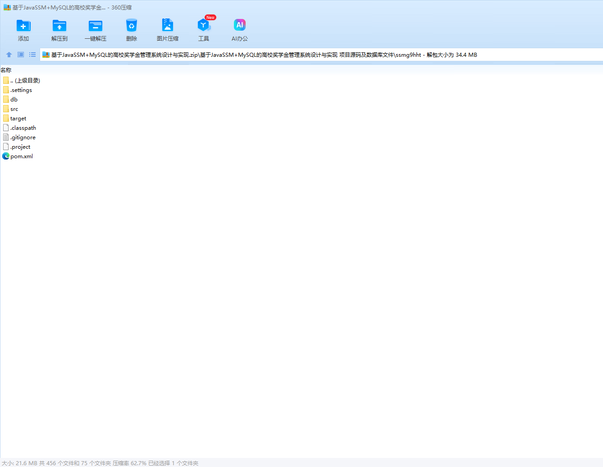603x467 pixels.
Task: Click the parent directory folder icon
Action: 6,80
